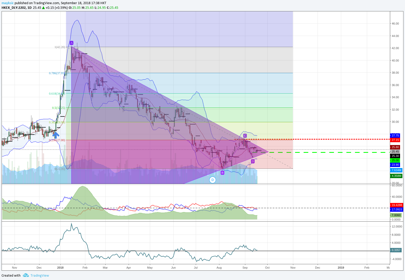
Task: Click the HKEX_DLY:2202 symbol title
Action: (x=14, y=8)
